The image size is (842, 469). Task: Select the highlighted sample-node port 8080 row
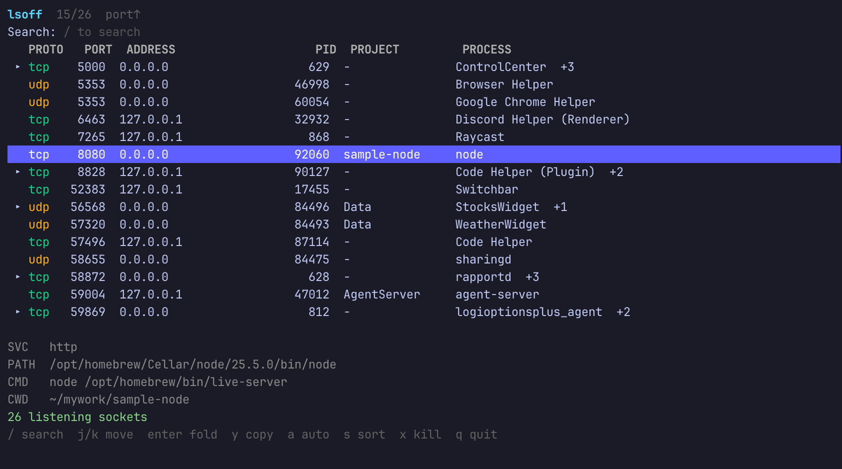(423, 154)
